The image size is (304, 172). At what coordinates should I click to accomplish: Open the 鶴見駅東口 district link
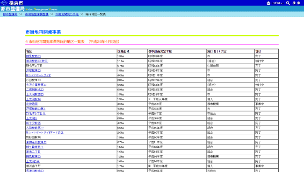point(33,157)
